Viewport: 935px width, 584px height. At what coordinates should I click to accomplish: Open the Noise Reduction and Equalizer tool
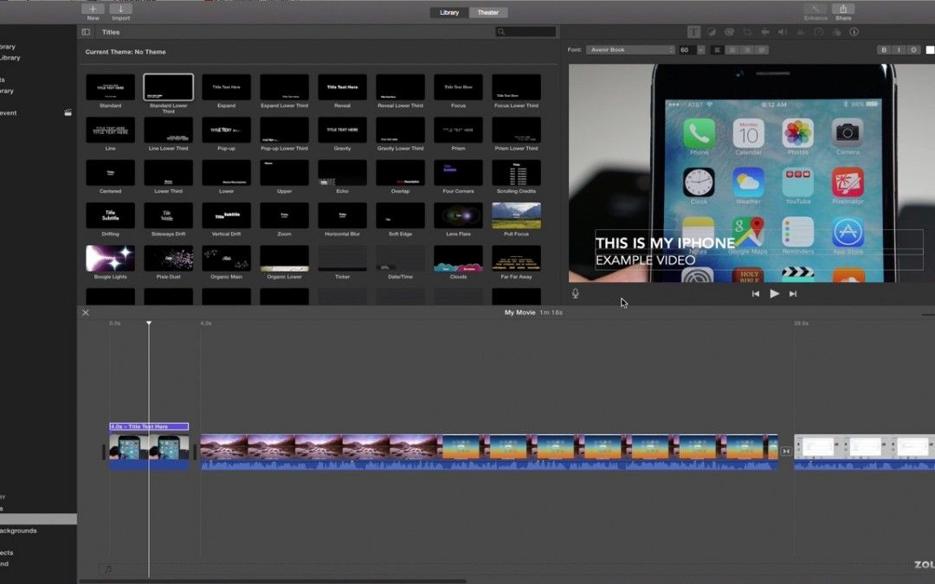pos(801,32)
